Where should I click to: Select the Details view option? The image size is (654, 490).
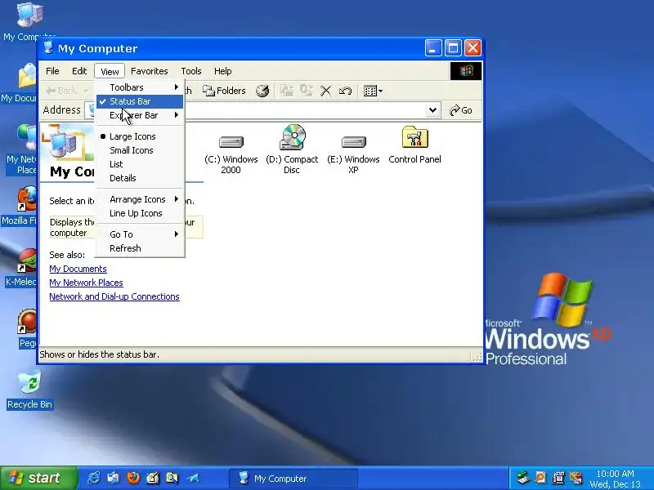140,178
